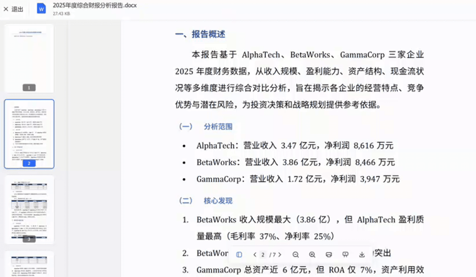This screenshot has height=277, width=476.
Task: Click the paragraph line starting 2025 年度财务数据
Action: coord(299,71)
